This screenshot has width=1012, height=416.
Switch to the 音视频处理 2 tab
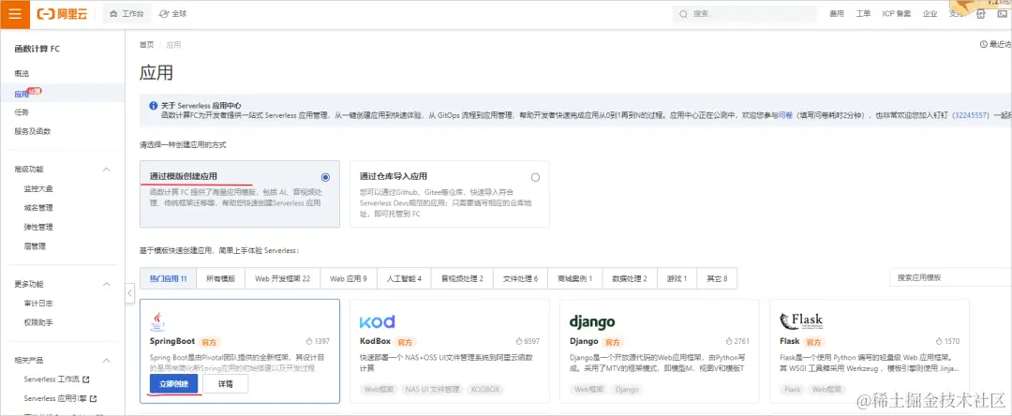[x=462, y=278]
